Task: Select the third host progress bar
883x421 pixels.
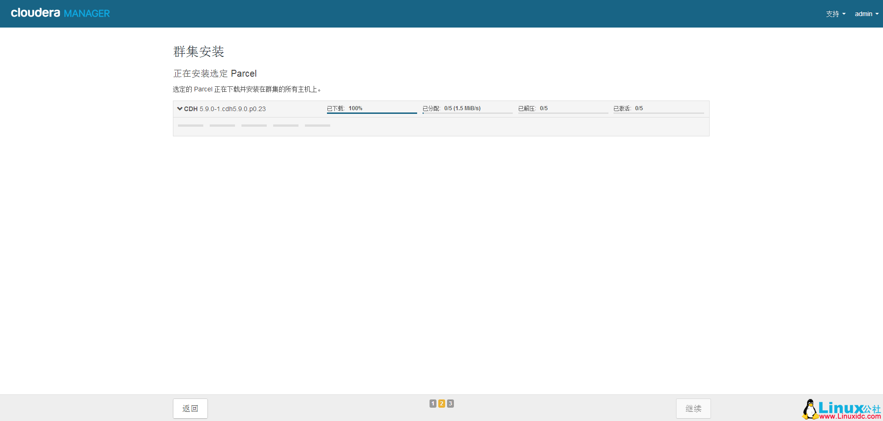Action: point(254,125)
